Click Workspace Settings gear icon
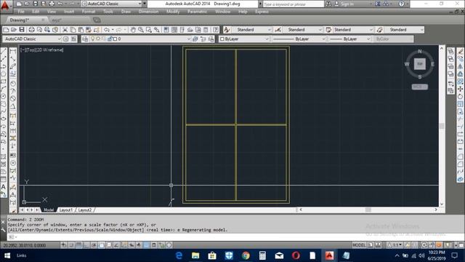This screenshot has width=465, height=262. point(66,39)
